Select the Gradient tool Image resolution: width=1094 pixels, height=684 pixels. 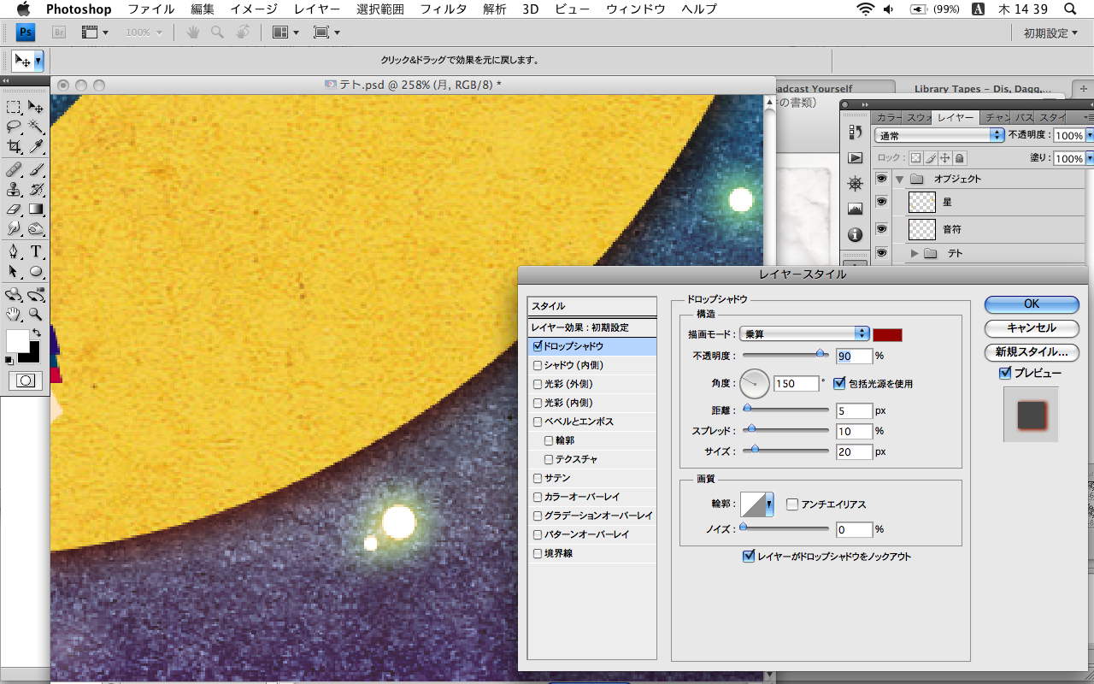click(x=36, y=209)
